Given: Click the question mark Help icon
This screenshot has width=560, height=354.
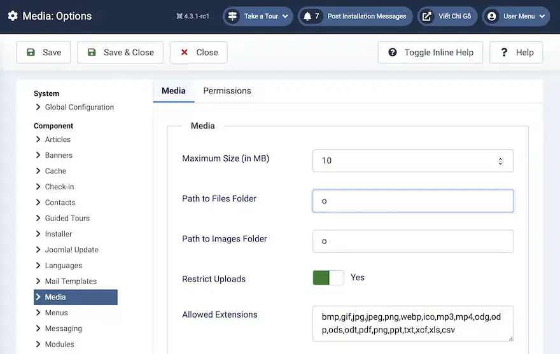Looking at the screenshot, I should (x=504, y=53).
